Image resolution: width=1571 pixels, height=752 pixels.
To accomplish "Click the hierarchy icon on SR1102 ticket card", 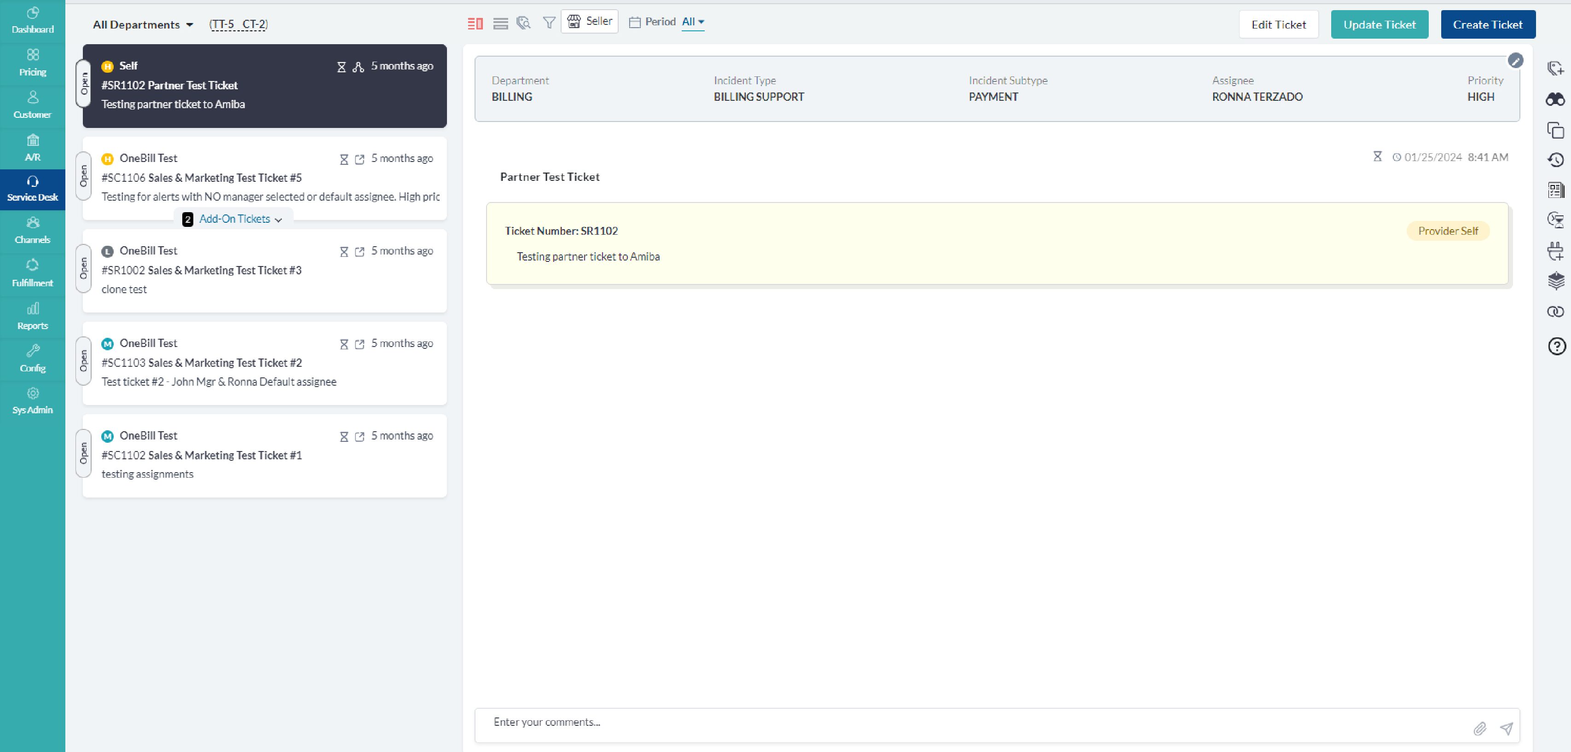I will tap(359, 67).
